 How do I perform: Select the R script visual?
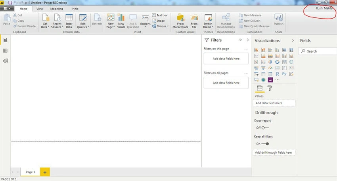[277, 74]
